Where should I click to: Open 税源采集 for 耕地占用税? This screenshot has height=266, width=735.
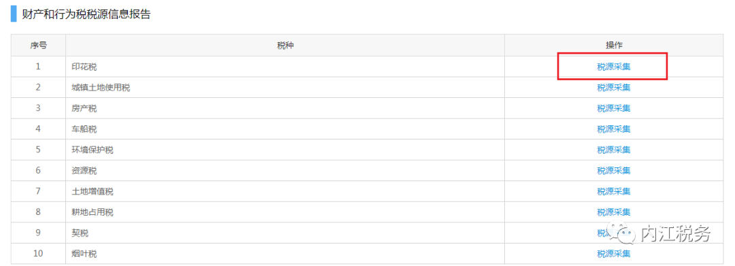coord(614,212)
